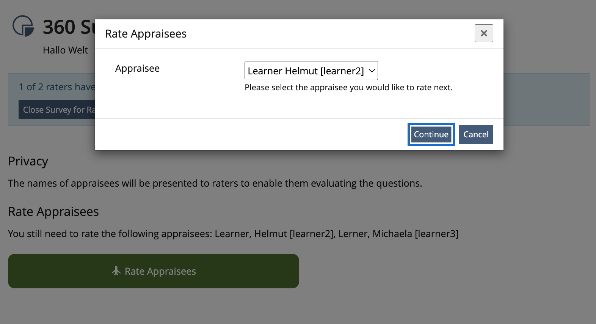
Task: Click the 360 survey pie-chart icon
Action: [23, 26]
